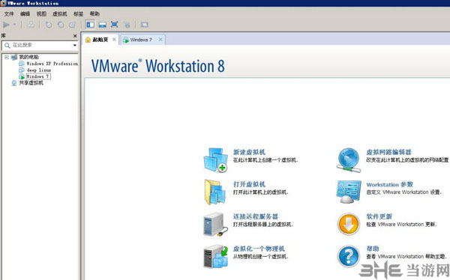
Task: Click the Revert to Snapshot toolbar icon
Action: click(61, 25)
